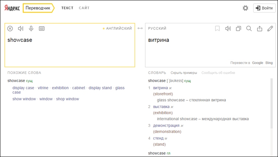This screenshot has width=278, height=157.
Task: Play source text audio speaker icon
Action: 20,28
